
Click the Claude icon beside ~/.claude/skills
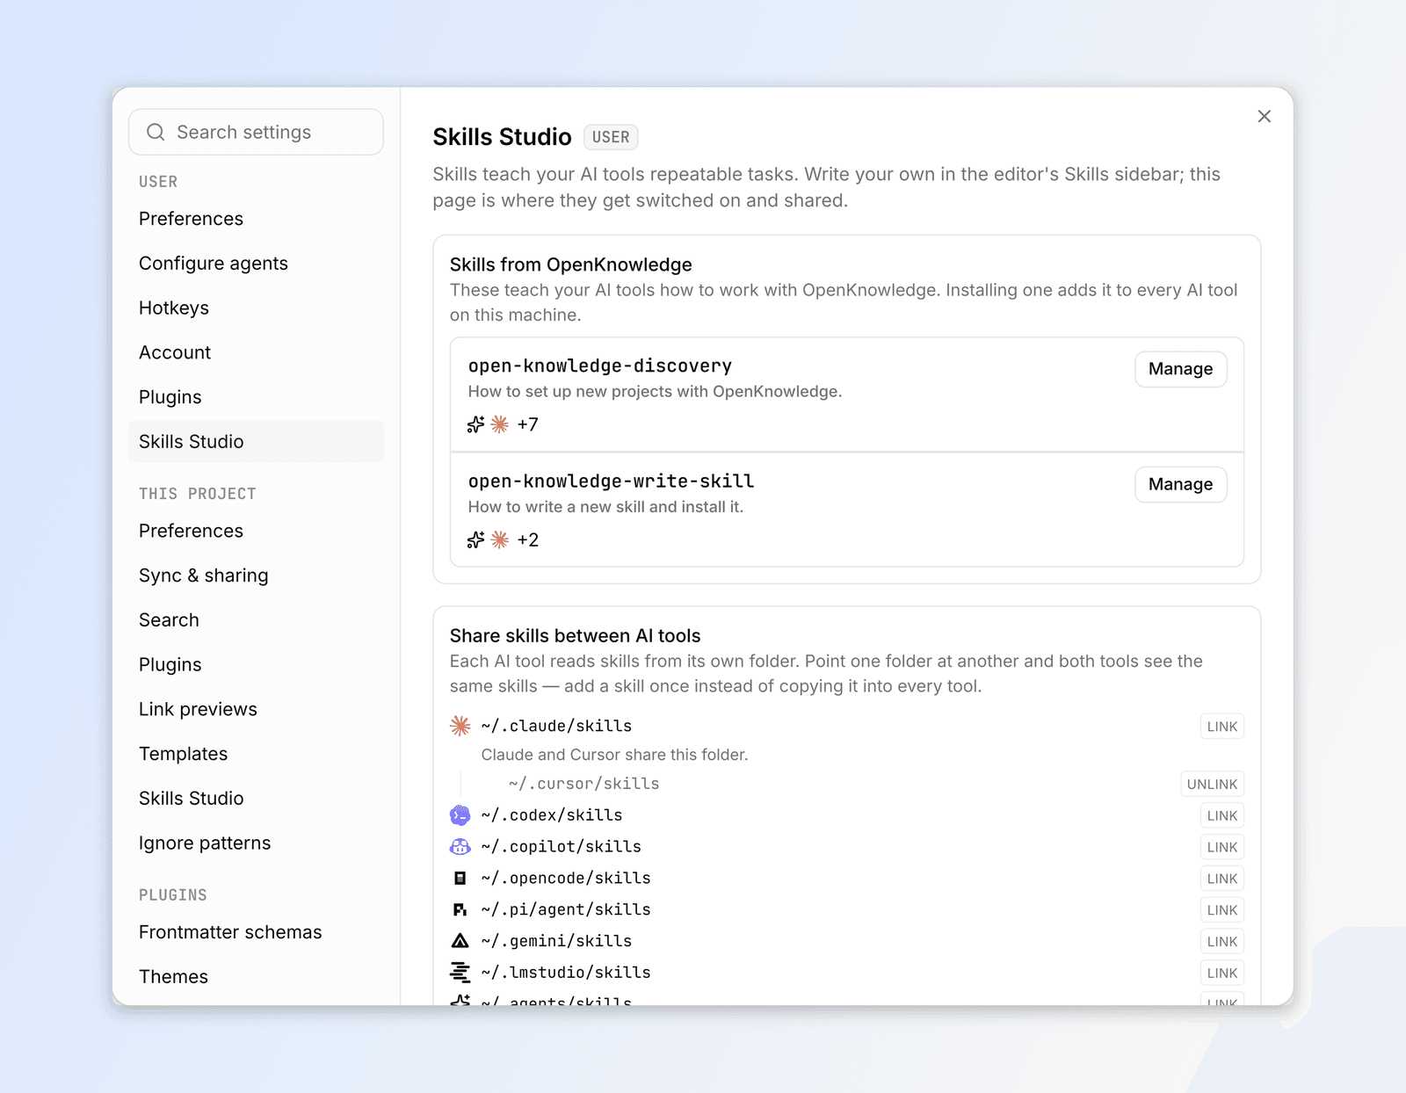point(460,726)
